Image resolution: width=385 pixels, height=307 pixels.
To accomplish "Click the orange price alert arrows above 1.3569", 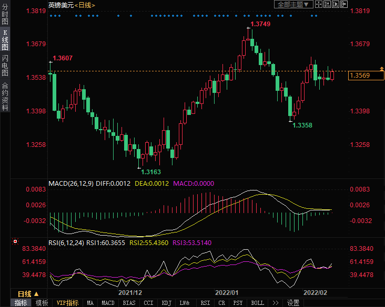I will click(x=381, y=69).
